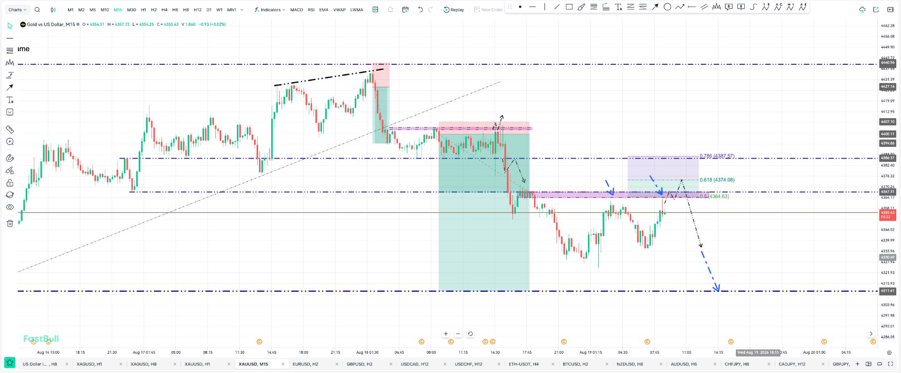Toggle the RSI quick indicator
Viewport: 901px width, 373px height.
tap(311, 9)
